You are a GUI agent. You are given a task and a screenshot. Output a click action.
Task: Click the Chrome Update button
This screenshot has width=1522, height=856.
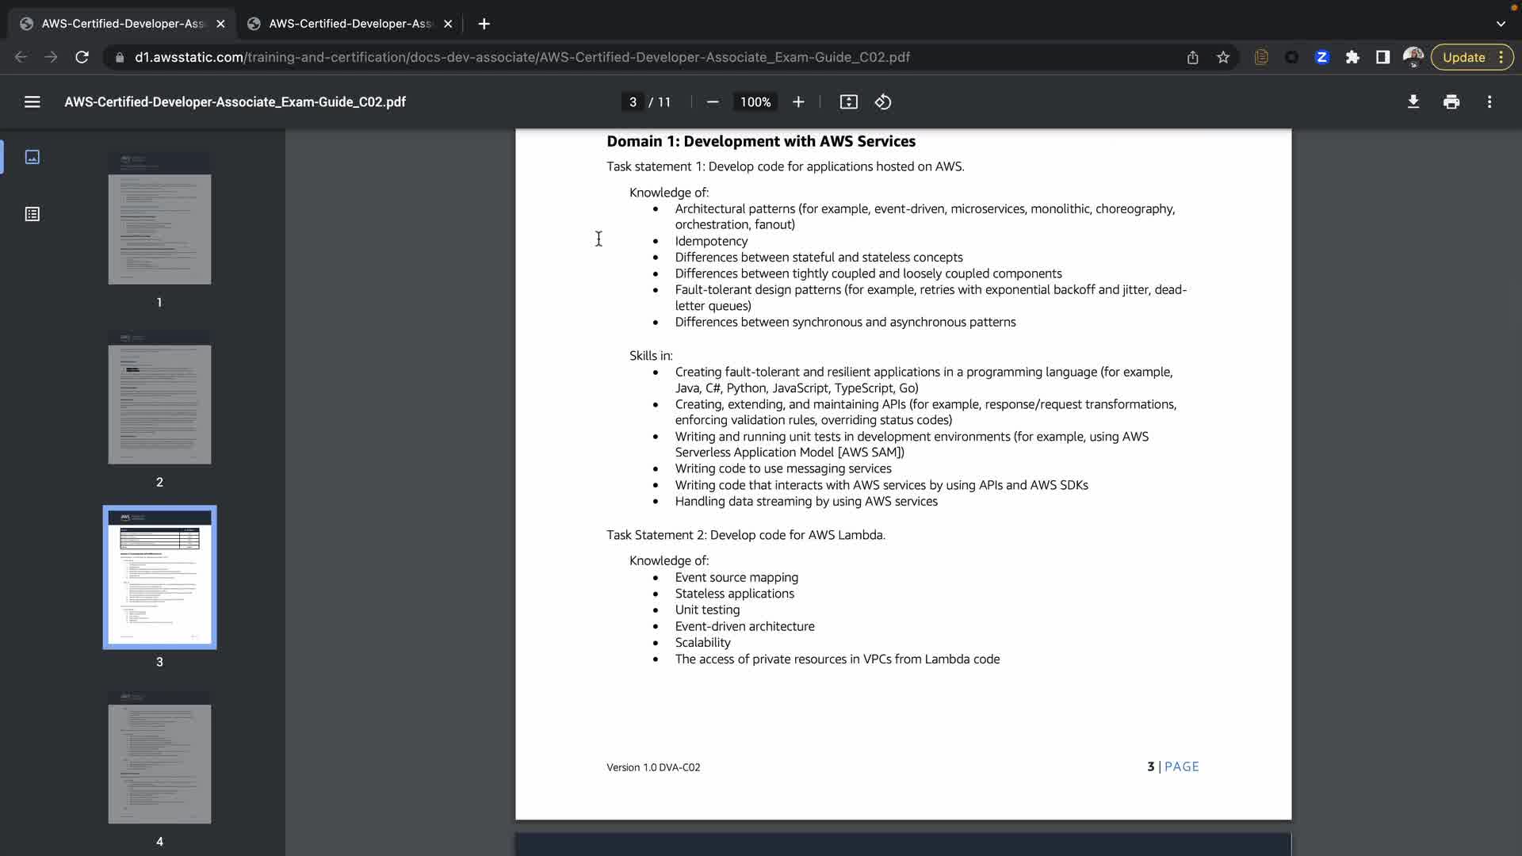(x=1463, y=57)
